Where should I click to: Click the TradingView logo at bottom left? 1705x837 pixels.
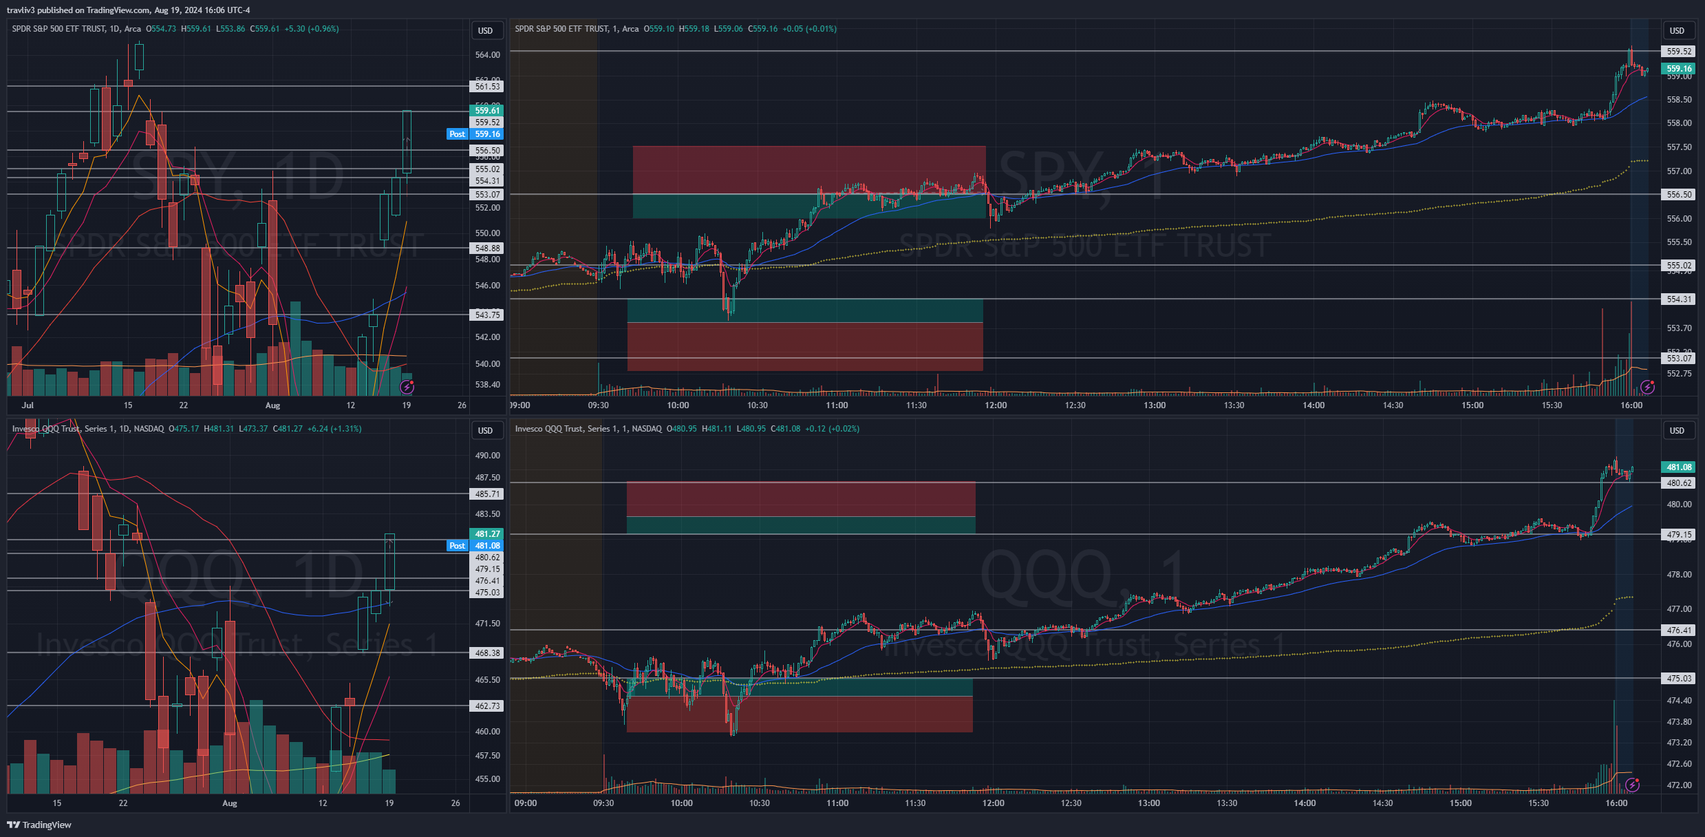[x=39, y=825]
